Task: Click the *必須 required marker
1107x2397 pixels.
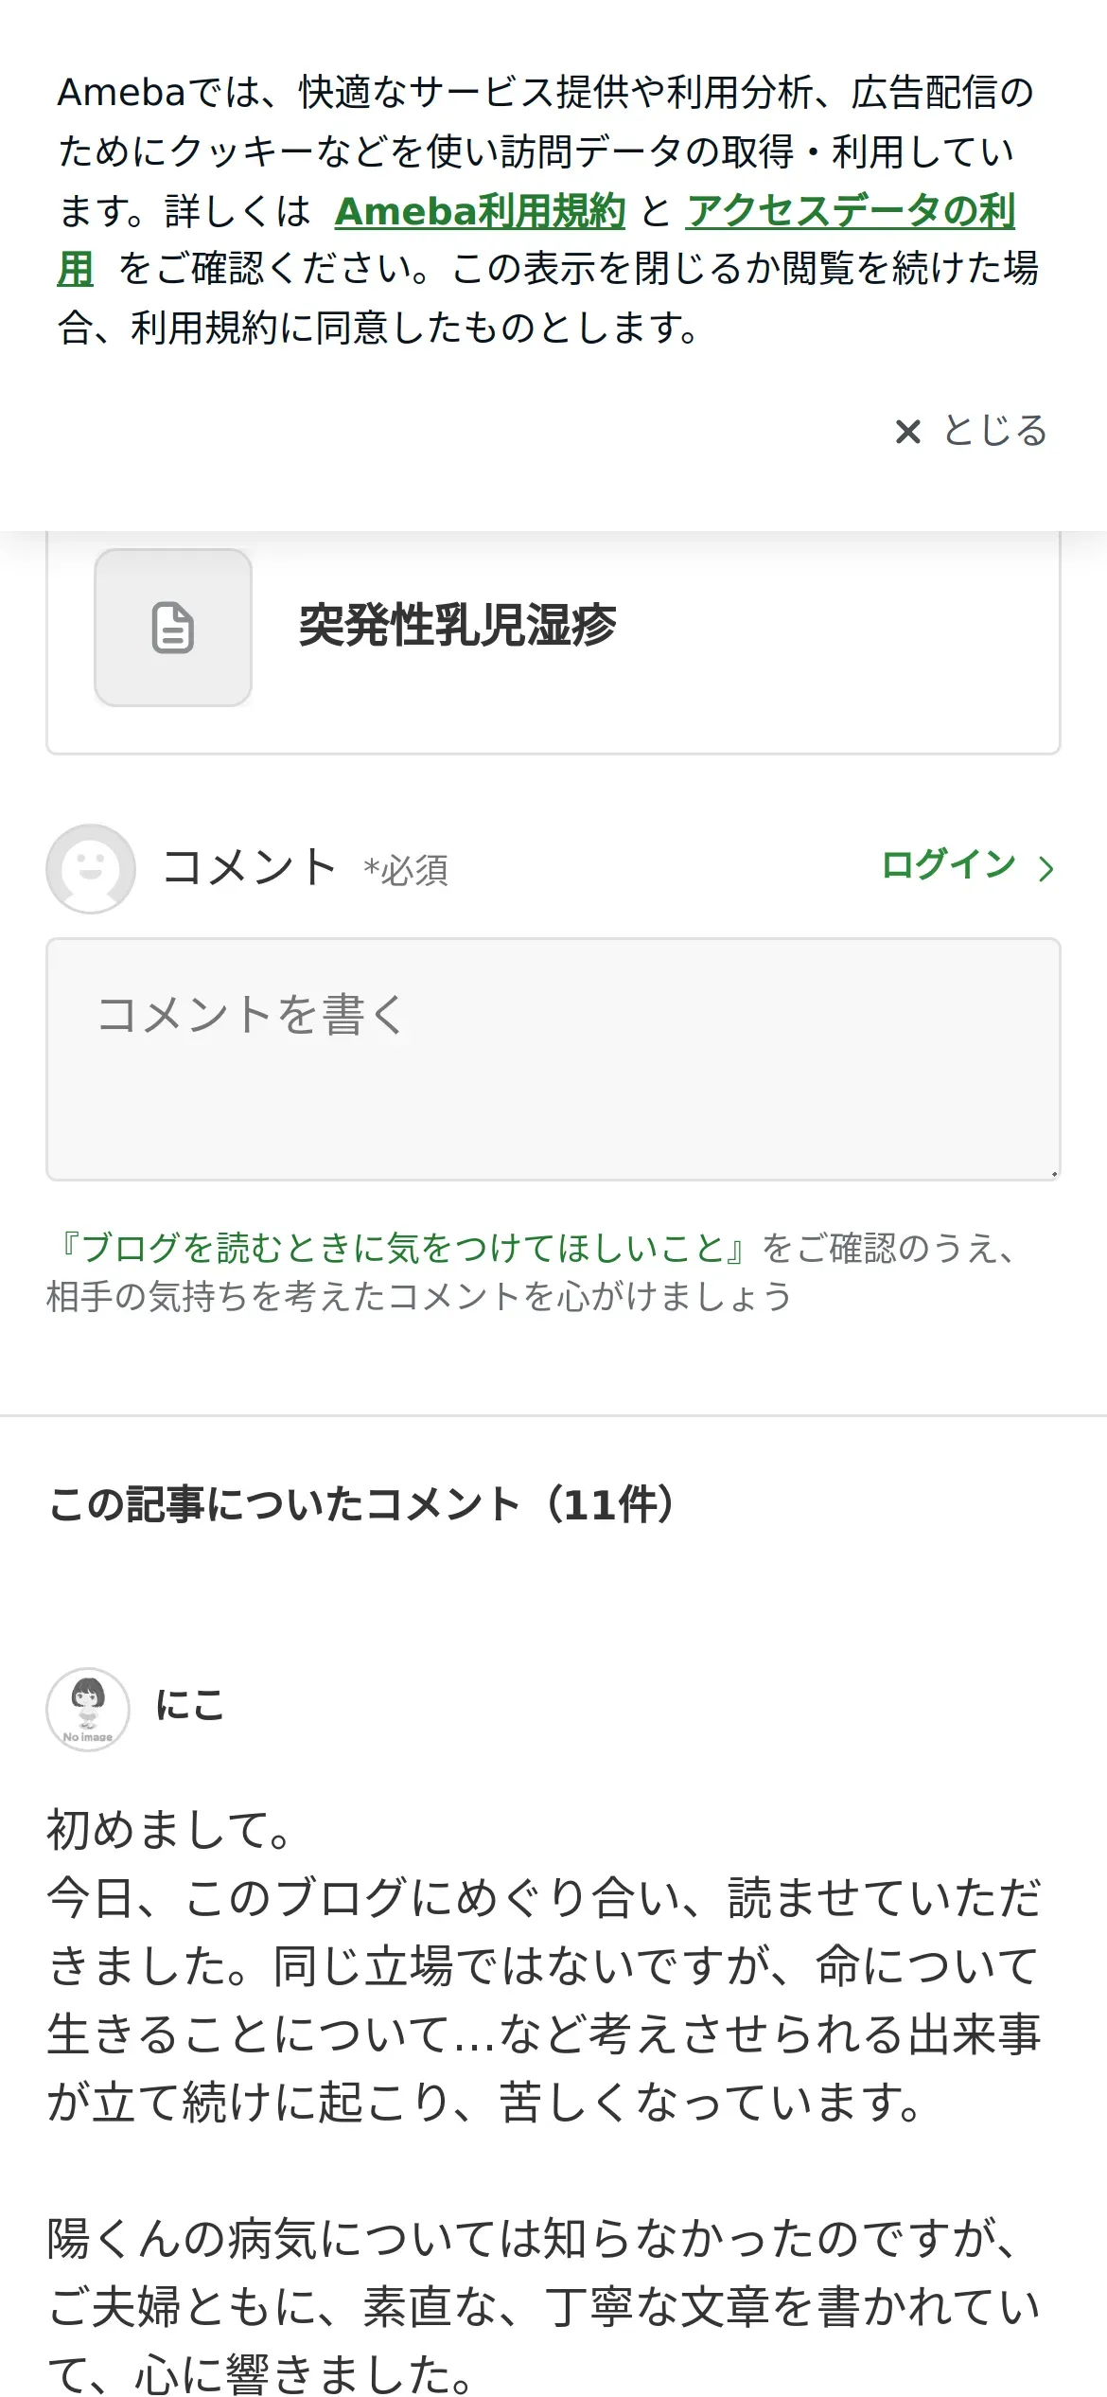Action: (x=406, y=870)
